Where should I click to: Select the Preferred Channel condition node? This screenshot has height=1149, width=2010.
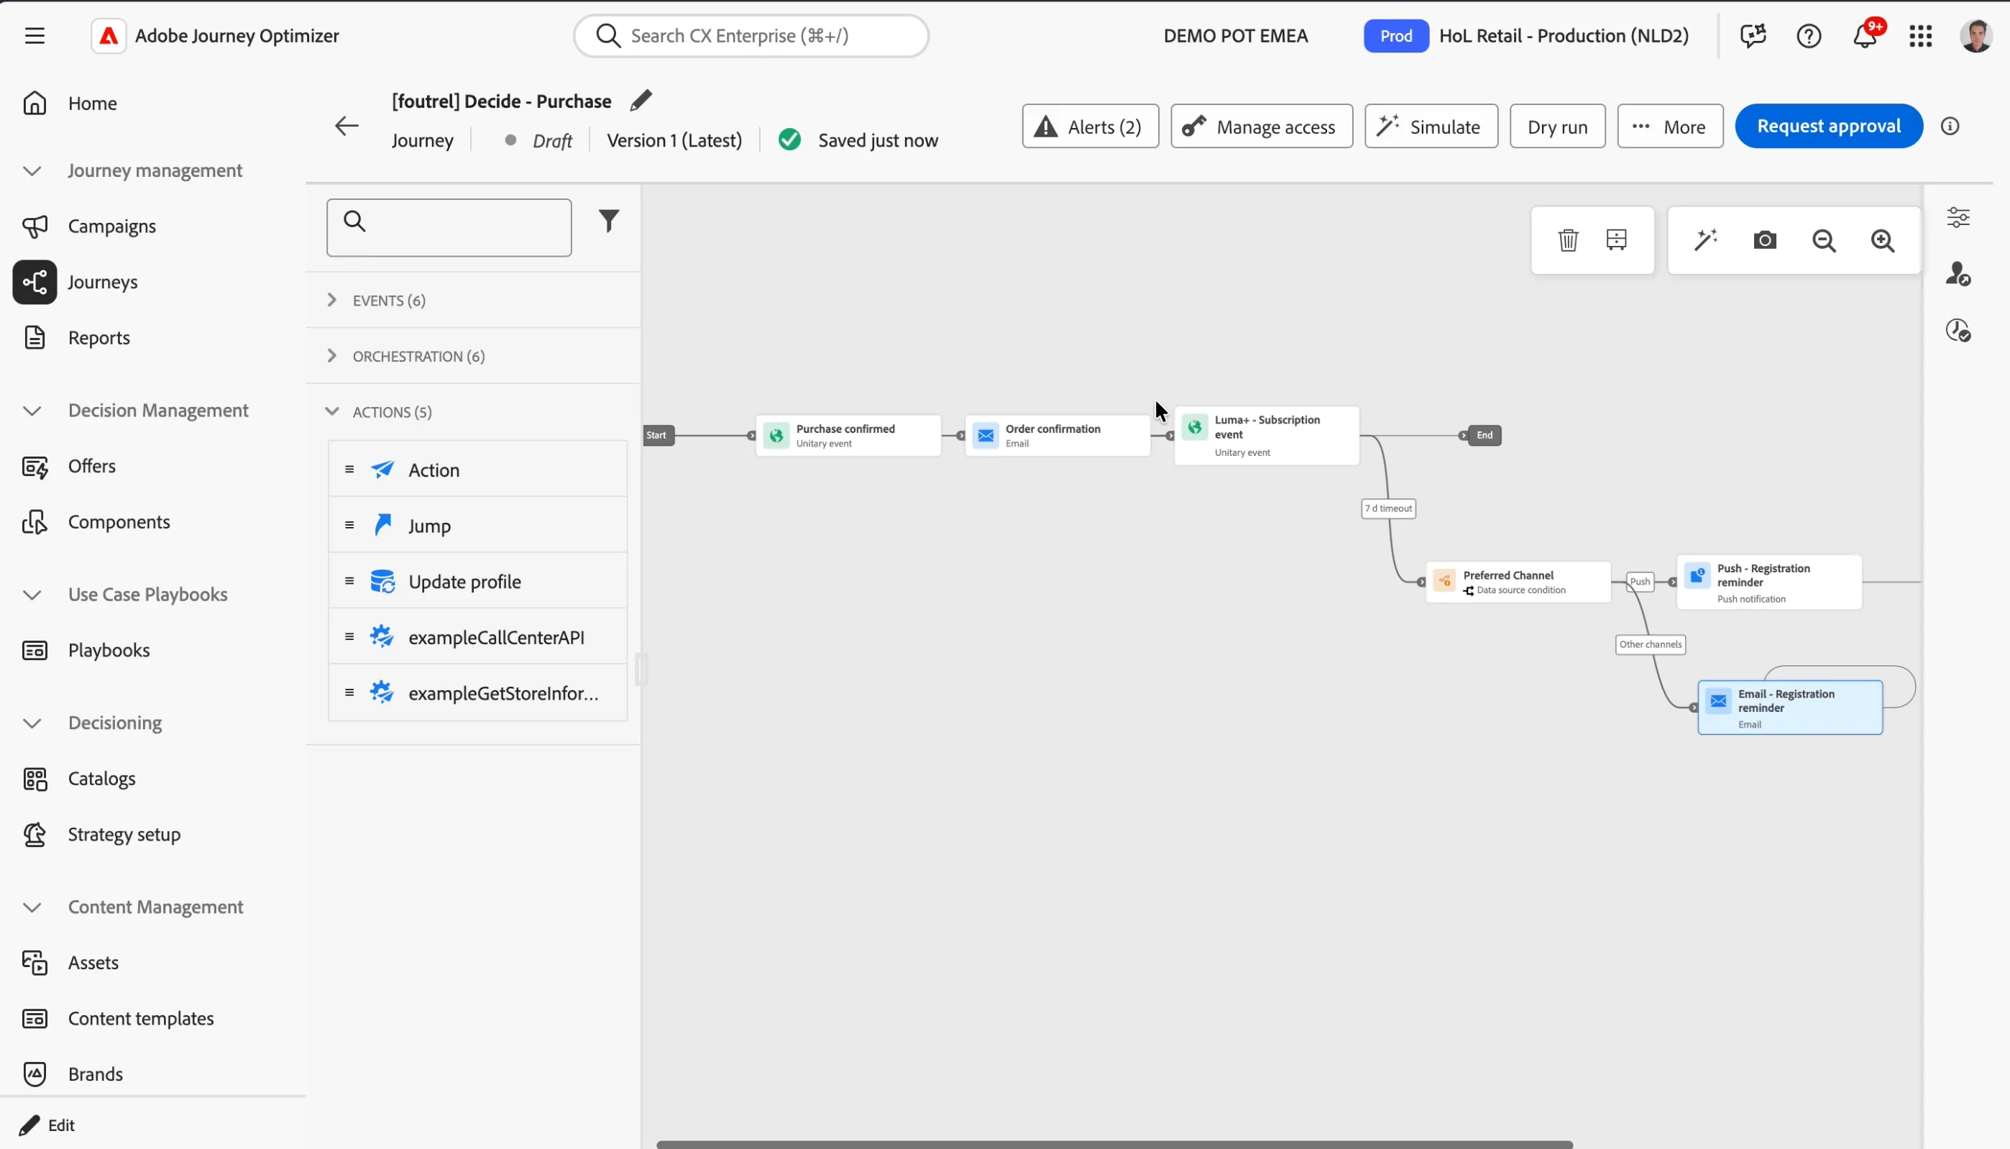click(1517, 582)
